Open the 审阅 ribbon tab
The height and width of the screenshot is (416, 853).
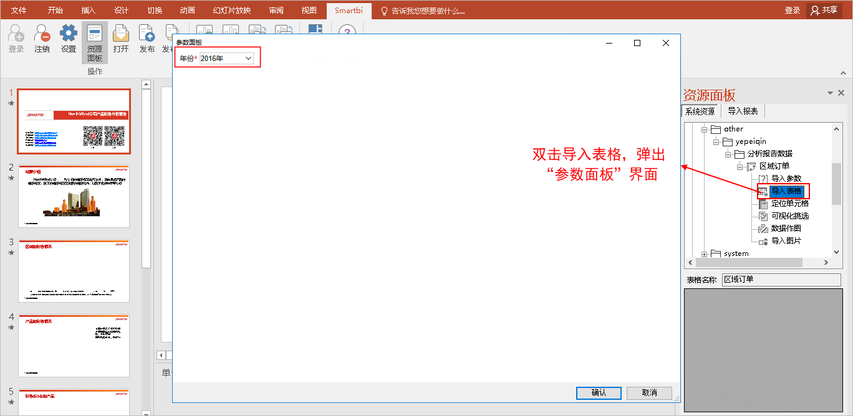276,11
